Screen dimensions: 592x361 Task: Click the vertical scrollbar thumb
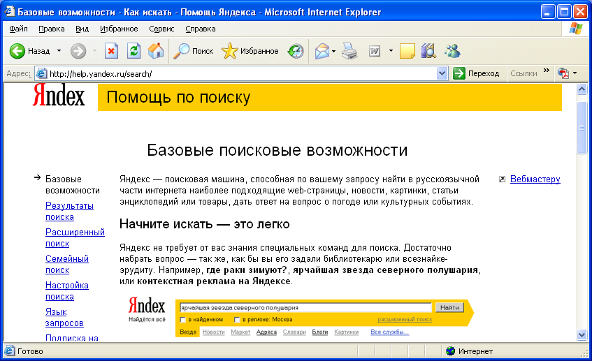pyautogui.click(x=582, y=128)
